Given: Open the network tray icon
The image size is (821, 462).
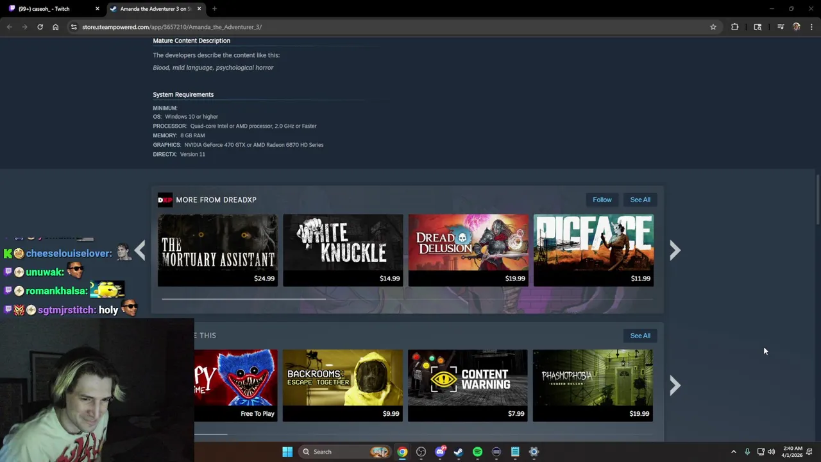Looking at the screenshot, I should [x=760, y=452].
